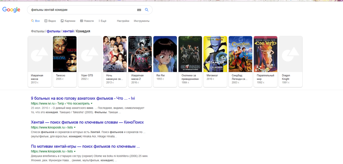Open the 'Параллельный мир' 1992 poster
The image size is (343, 164).
pos(266,54)
